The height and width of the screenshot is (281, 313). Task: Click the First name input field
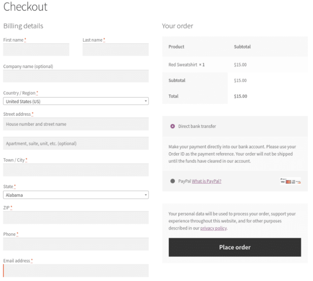[36, 49]
